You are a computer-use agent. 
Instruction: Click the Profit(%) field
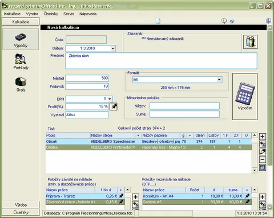point(87,106)
